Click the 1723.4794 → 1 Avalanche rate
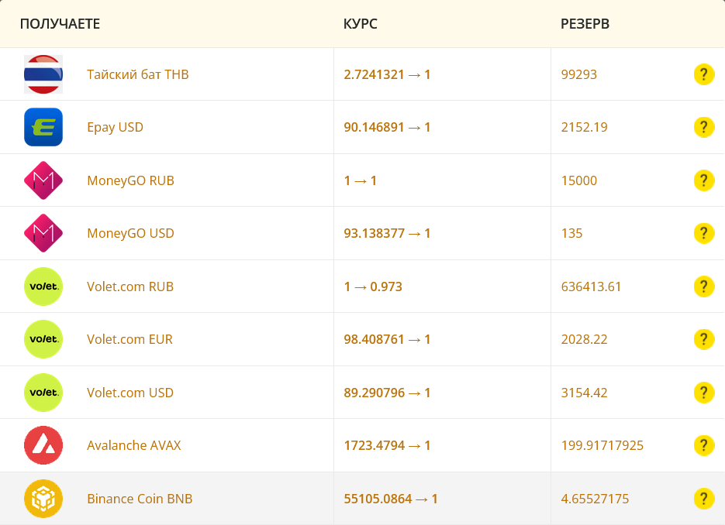 [x=387, y=445]
